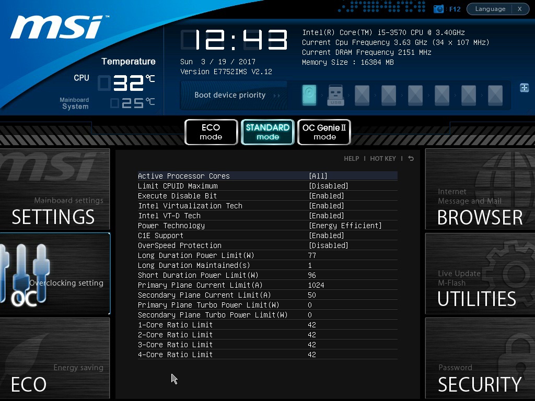The image size is (535, 401).
Task: Click the Boot device priority label
Action: [230, 95]
